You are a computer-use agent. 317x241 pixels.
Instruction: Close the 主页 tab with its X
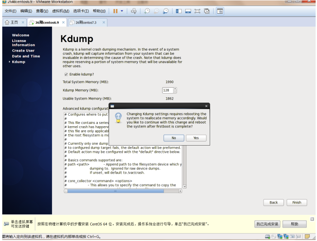click(23, 23)
